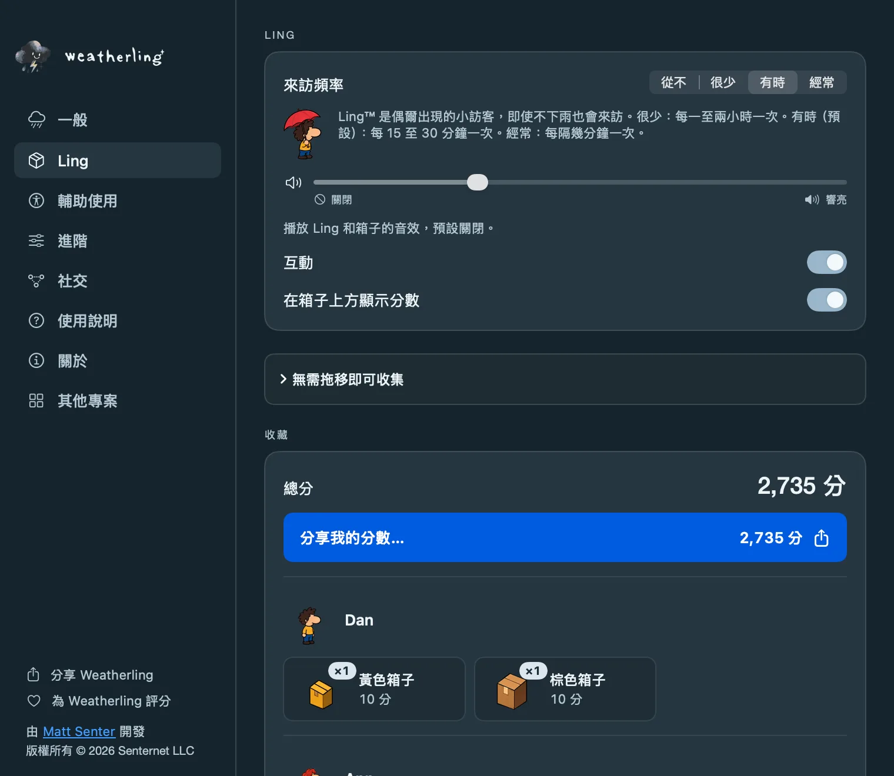Viewport: 894px width, 776px height.
Task: Set visit frequency to 從不
Action: coord(673,82)
